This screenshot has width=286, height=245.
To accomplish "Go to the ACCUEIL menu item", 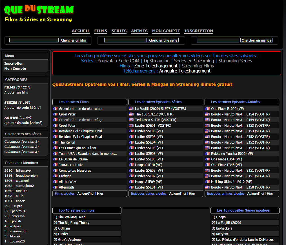I will click(81, 31).
